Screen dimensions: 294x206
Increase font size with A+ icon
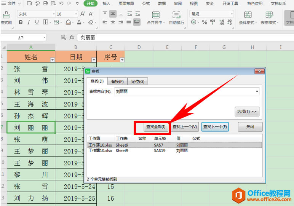pos(83,14)
